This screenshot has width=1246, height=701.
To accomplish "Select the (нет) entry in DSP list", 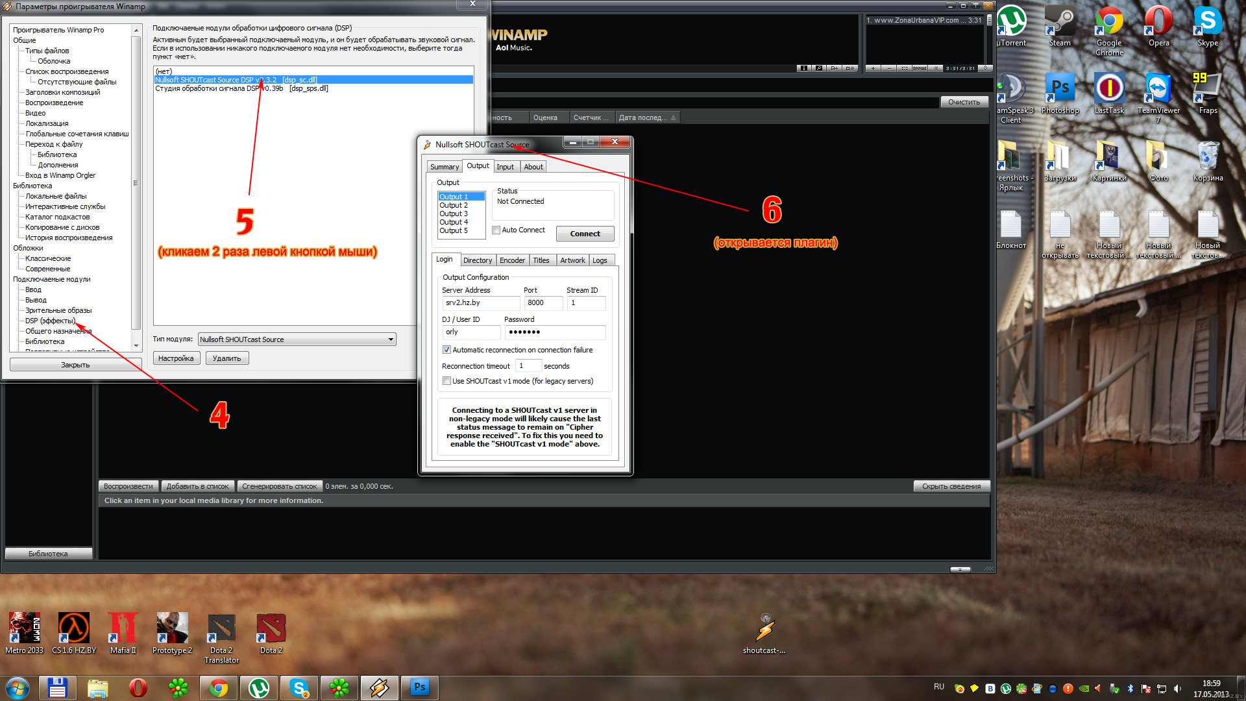I will point(313,71).
